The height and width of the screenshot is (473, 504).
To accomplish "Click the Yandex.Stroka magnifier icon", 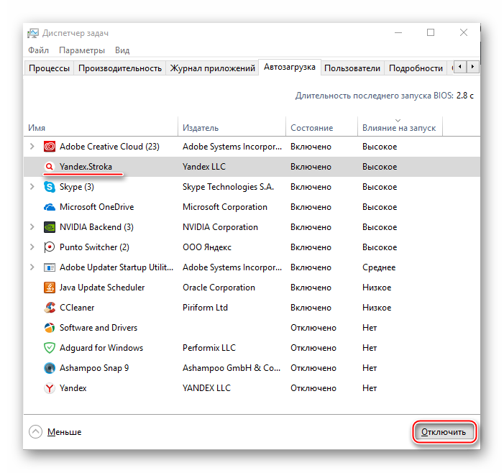I will coord(49,167).
